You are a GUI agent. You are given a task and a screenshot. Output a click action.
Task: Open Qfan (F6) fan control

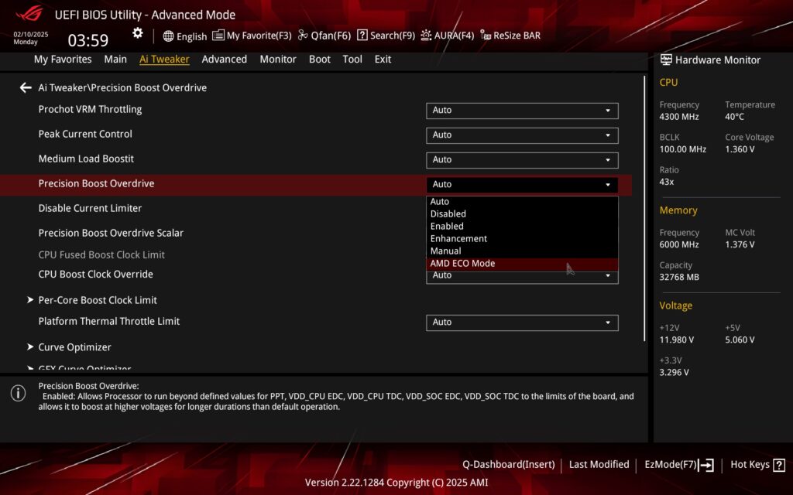pyautogui.click(x=324, y=36)
